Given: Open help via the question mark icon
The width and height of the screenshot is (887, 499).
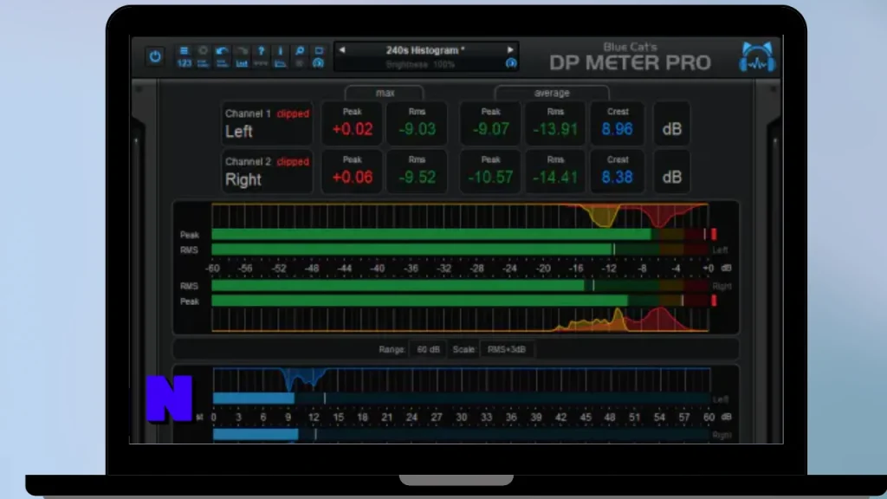Looking at the screenshot, I should click(x=261, y=50).
